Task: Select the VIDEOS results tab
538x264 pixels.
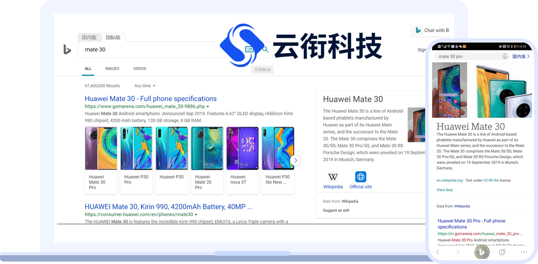Action: point(140,68)
